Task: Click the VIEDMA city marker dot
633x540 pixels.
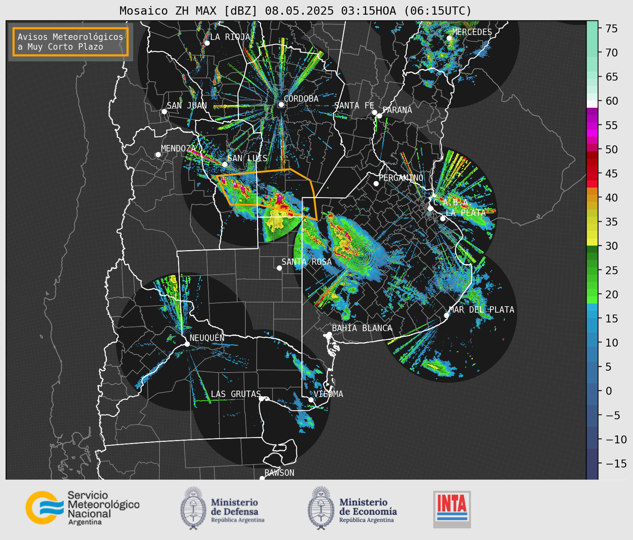Action: coord(311,400)
